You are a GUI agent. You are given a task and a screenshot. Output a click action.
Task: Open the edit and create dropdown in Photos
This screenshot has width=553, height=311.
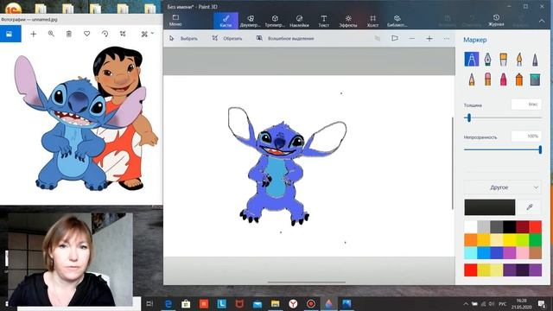tap(148, 34)
